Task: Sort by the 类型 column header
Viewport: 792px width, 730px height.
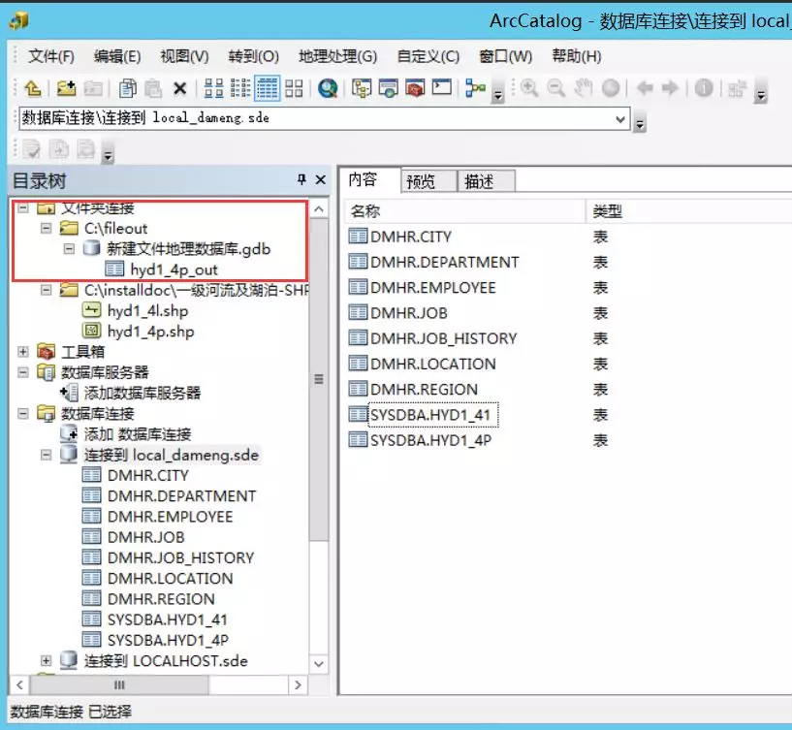Action: click(x=689, y=211)
